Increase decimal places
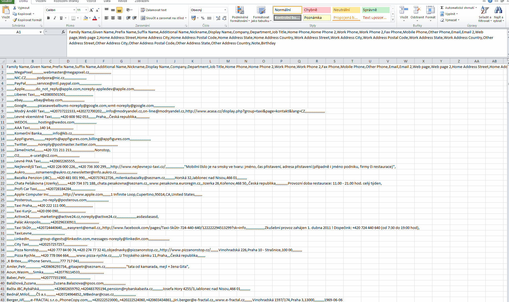The image size is (509, 302). (x=218, y=18)
